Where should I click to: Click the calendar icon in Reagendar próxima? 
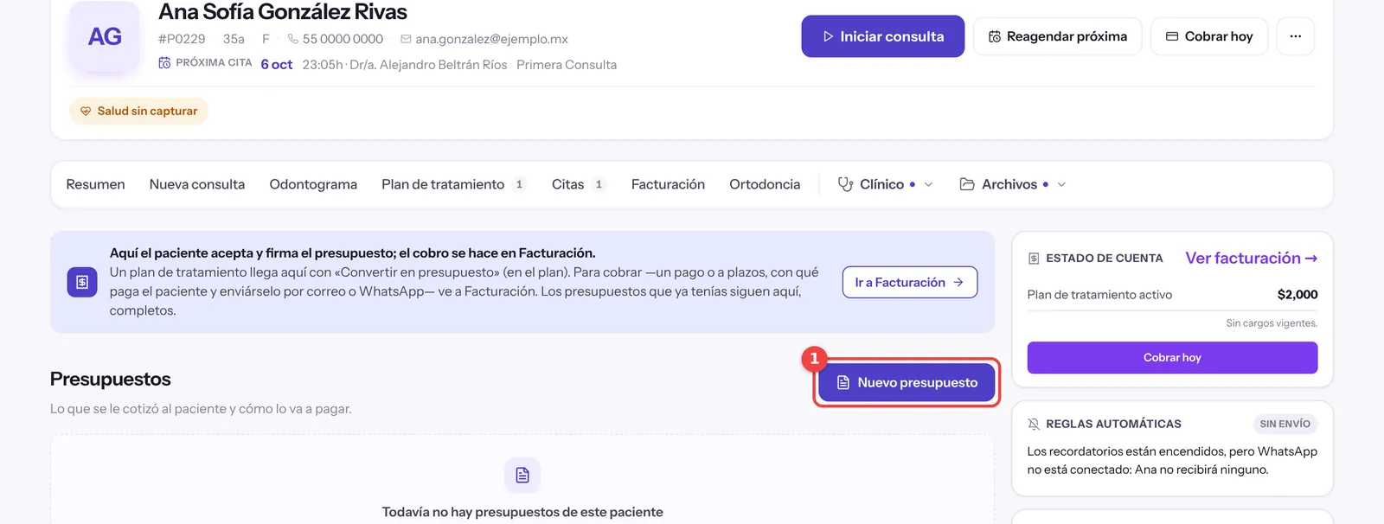(x=995, y=36)
